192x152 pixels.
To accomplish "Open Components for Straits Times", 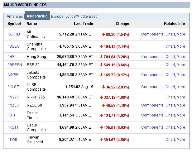I will 152,115.
